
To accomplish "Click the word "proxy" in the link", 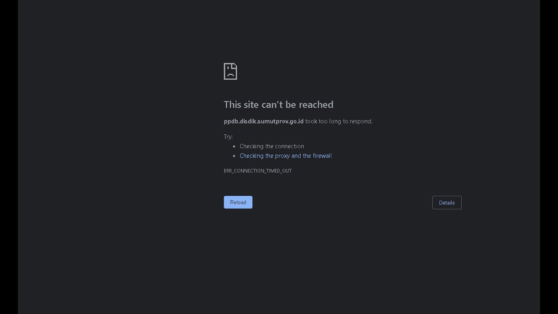I will click(x=282, y=156).
